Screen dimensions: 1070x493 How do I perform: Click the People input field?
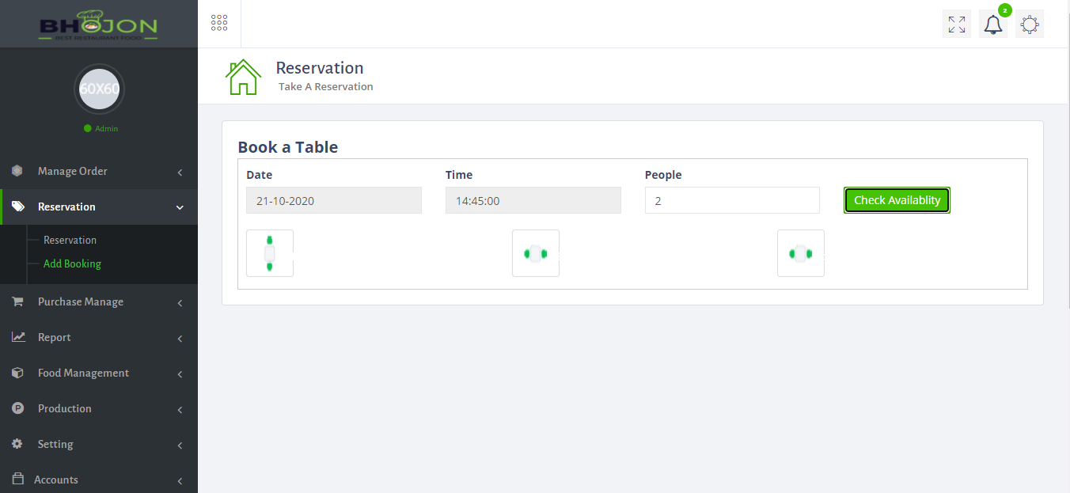[x=732, y=201]
